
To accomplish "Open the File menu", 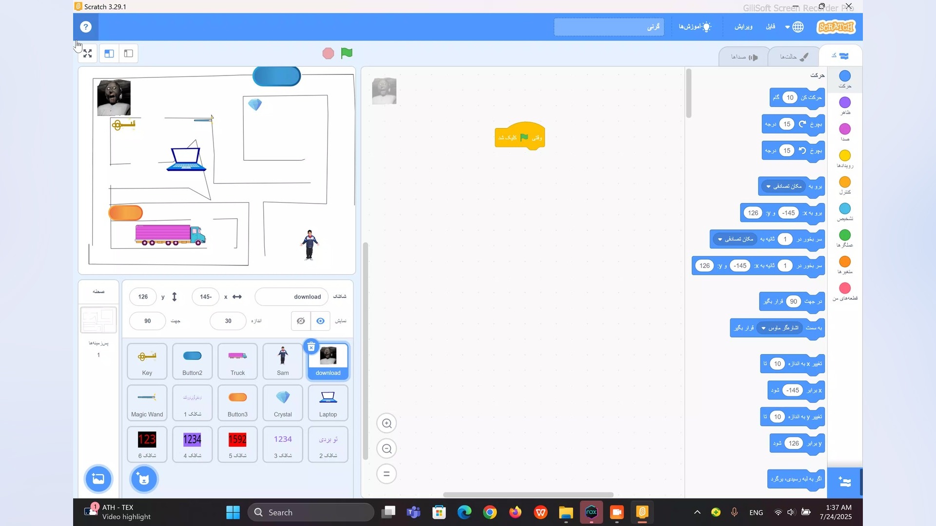I will (770, 27).
